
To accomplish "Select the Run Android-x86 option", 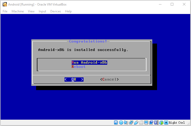I will [x=89, y=63].
